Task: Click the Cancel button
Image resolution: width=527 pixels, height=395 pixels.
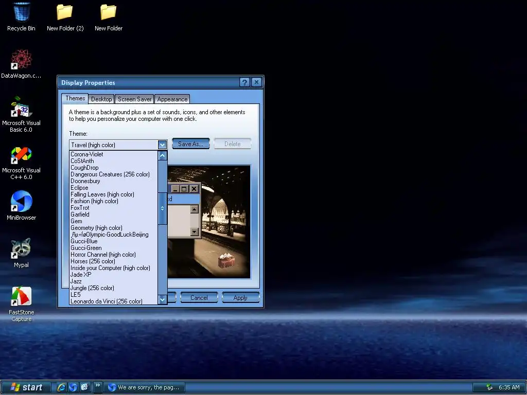Action: coord(199,298)
